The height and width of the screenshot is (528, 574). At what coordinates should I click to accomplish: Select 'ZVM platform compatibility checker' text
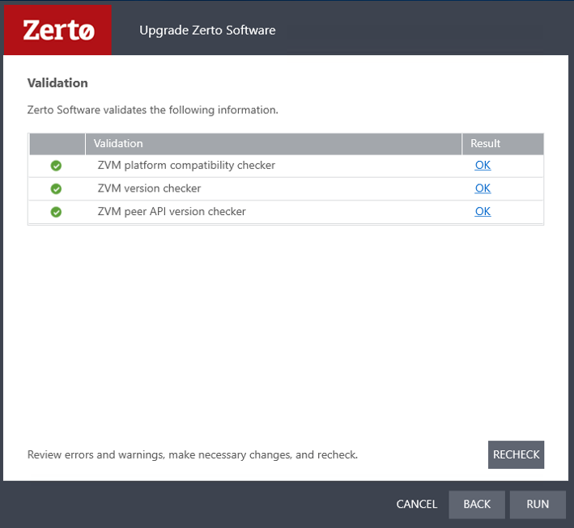pyautogui.click(x=186, y=165)
